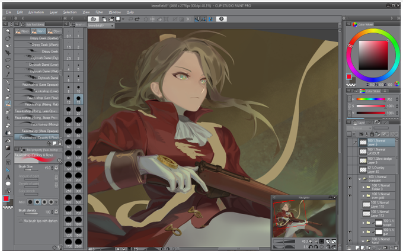Collapse the overpaint layer folder
The height and width of the screenshot is (251, 403).
pos(360,179)
